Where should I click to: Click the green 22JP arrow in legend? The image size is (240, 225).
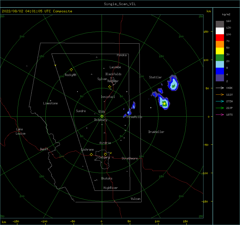pos(220,108)
